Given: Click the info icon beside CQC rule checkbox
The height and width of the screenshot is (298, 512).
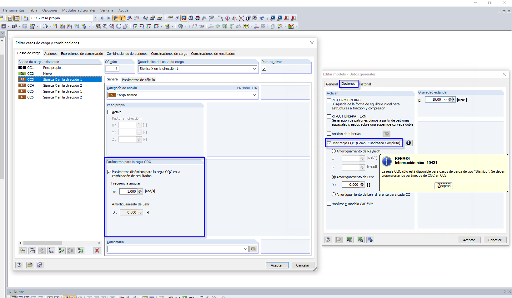Looking at the screenshot, I should (409, 143).
